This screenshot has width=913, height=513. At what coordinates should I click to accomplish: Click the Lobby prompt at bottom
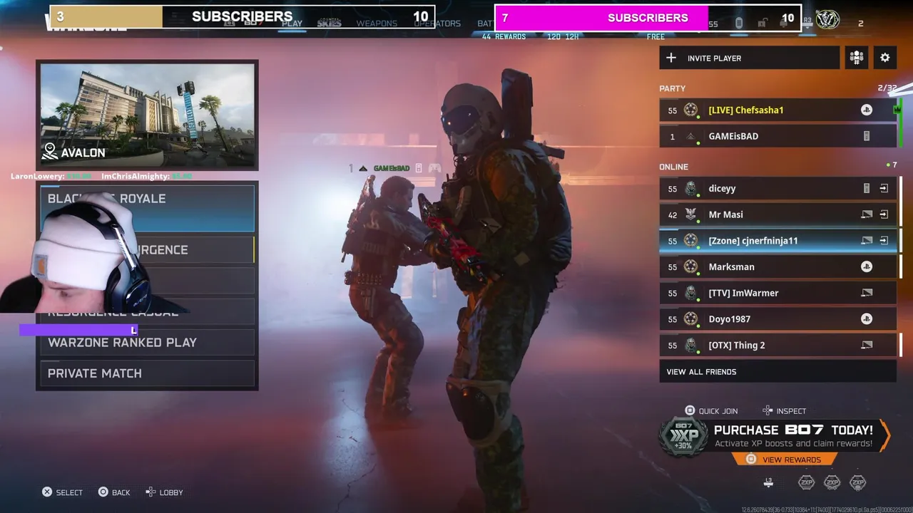(x=165, y=492)
